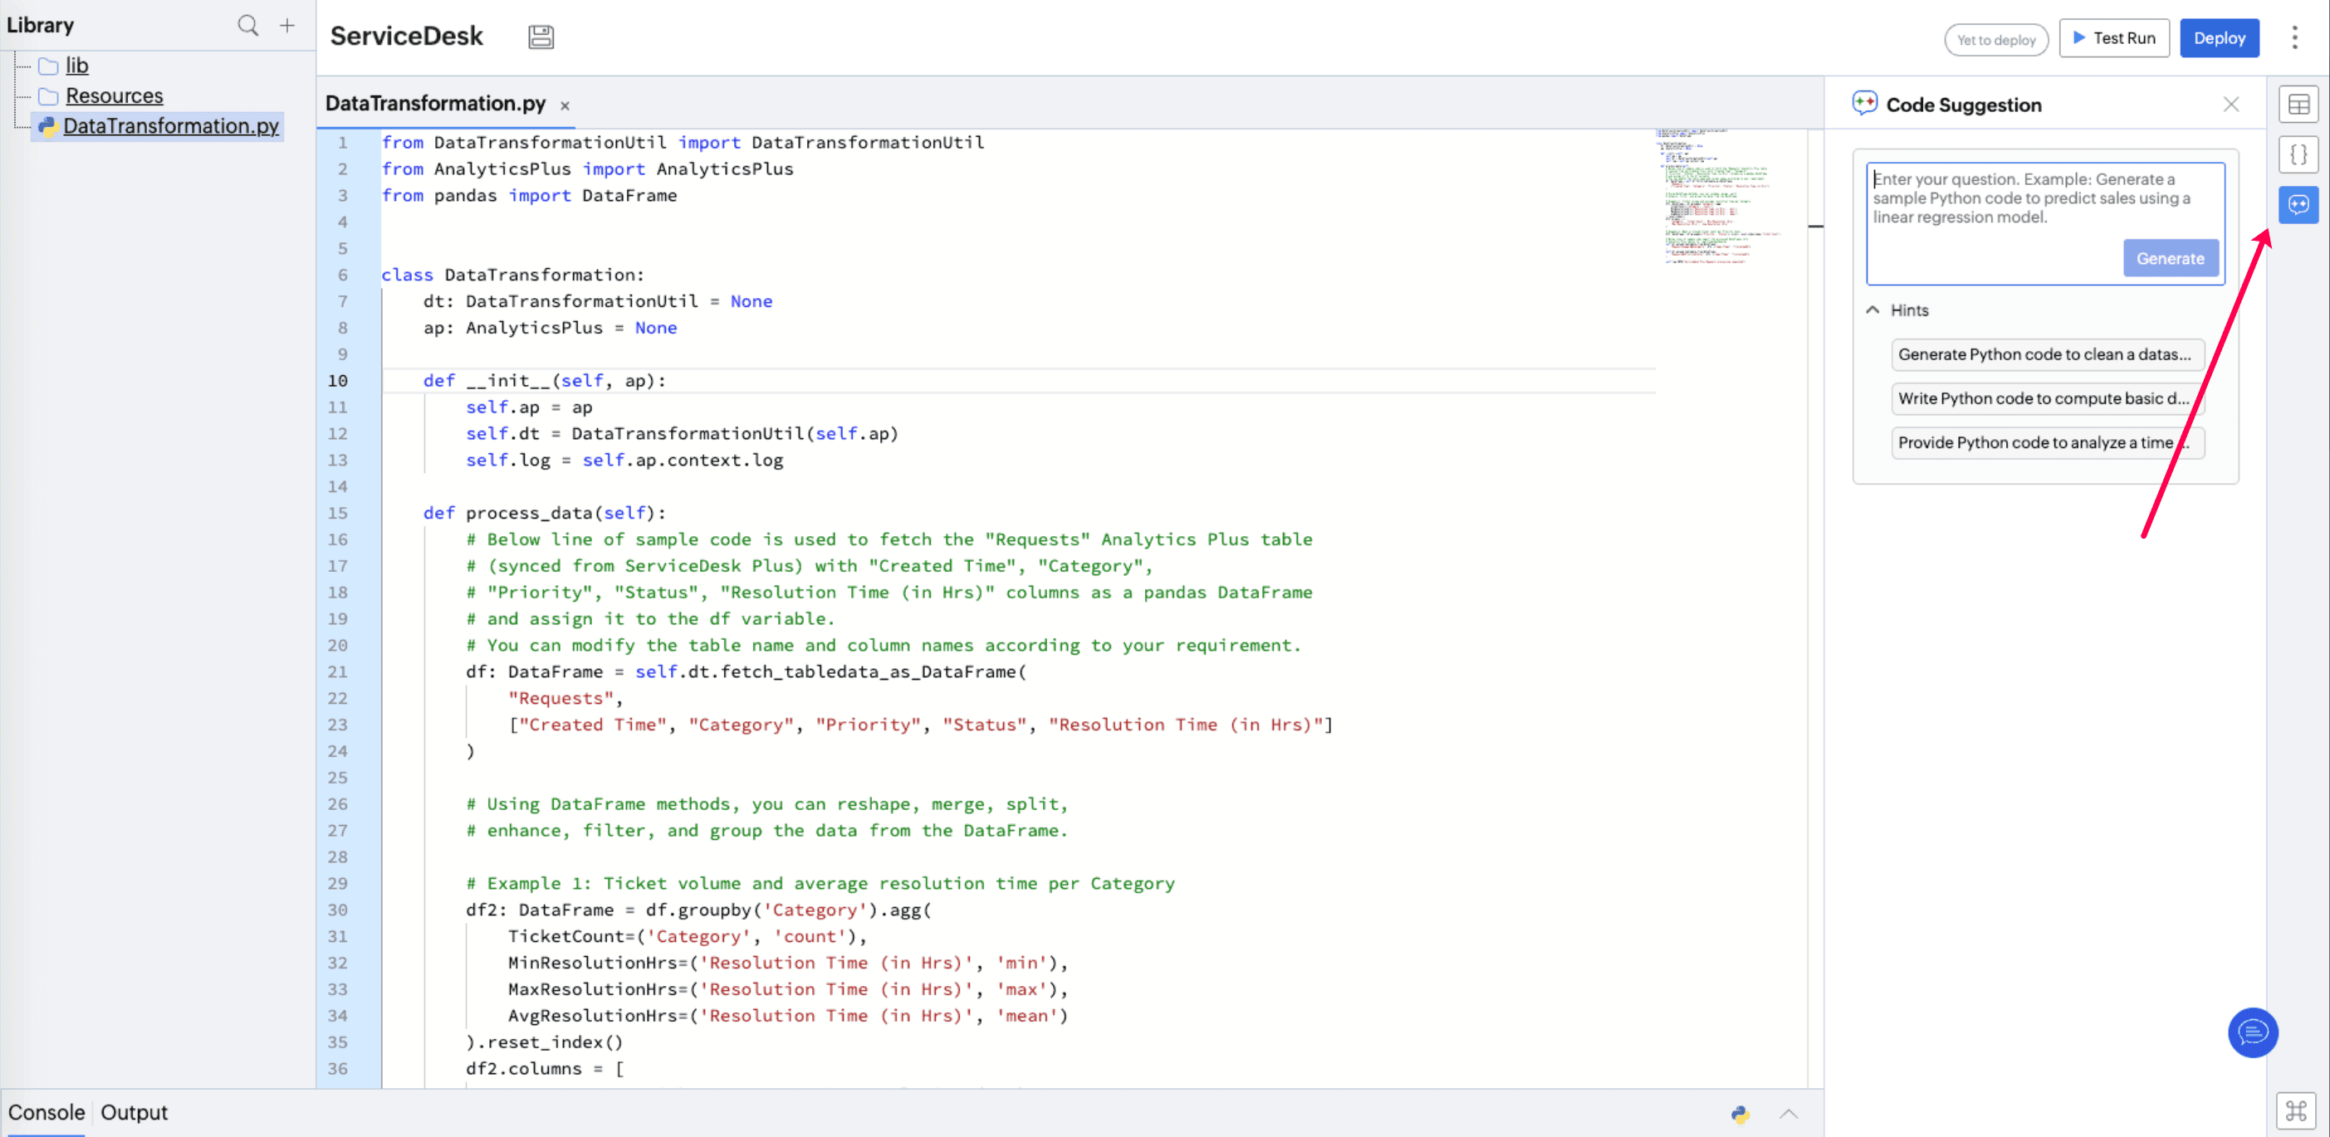Viewport: 2330px width, 1137px height.
Task: Click the Yet to deploy status badge
Action: (x=1995, y=40)
